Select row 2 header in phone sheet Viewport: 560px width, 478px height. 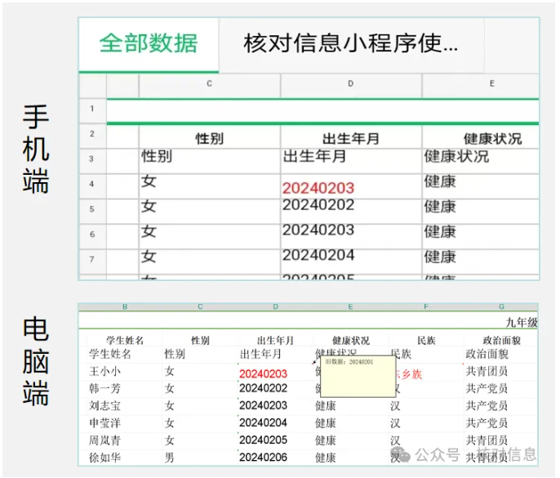click(92, 134)
